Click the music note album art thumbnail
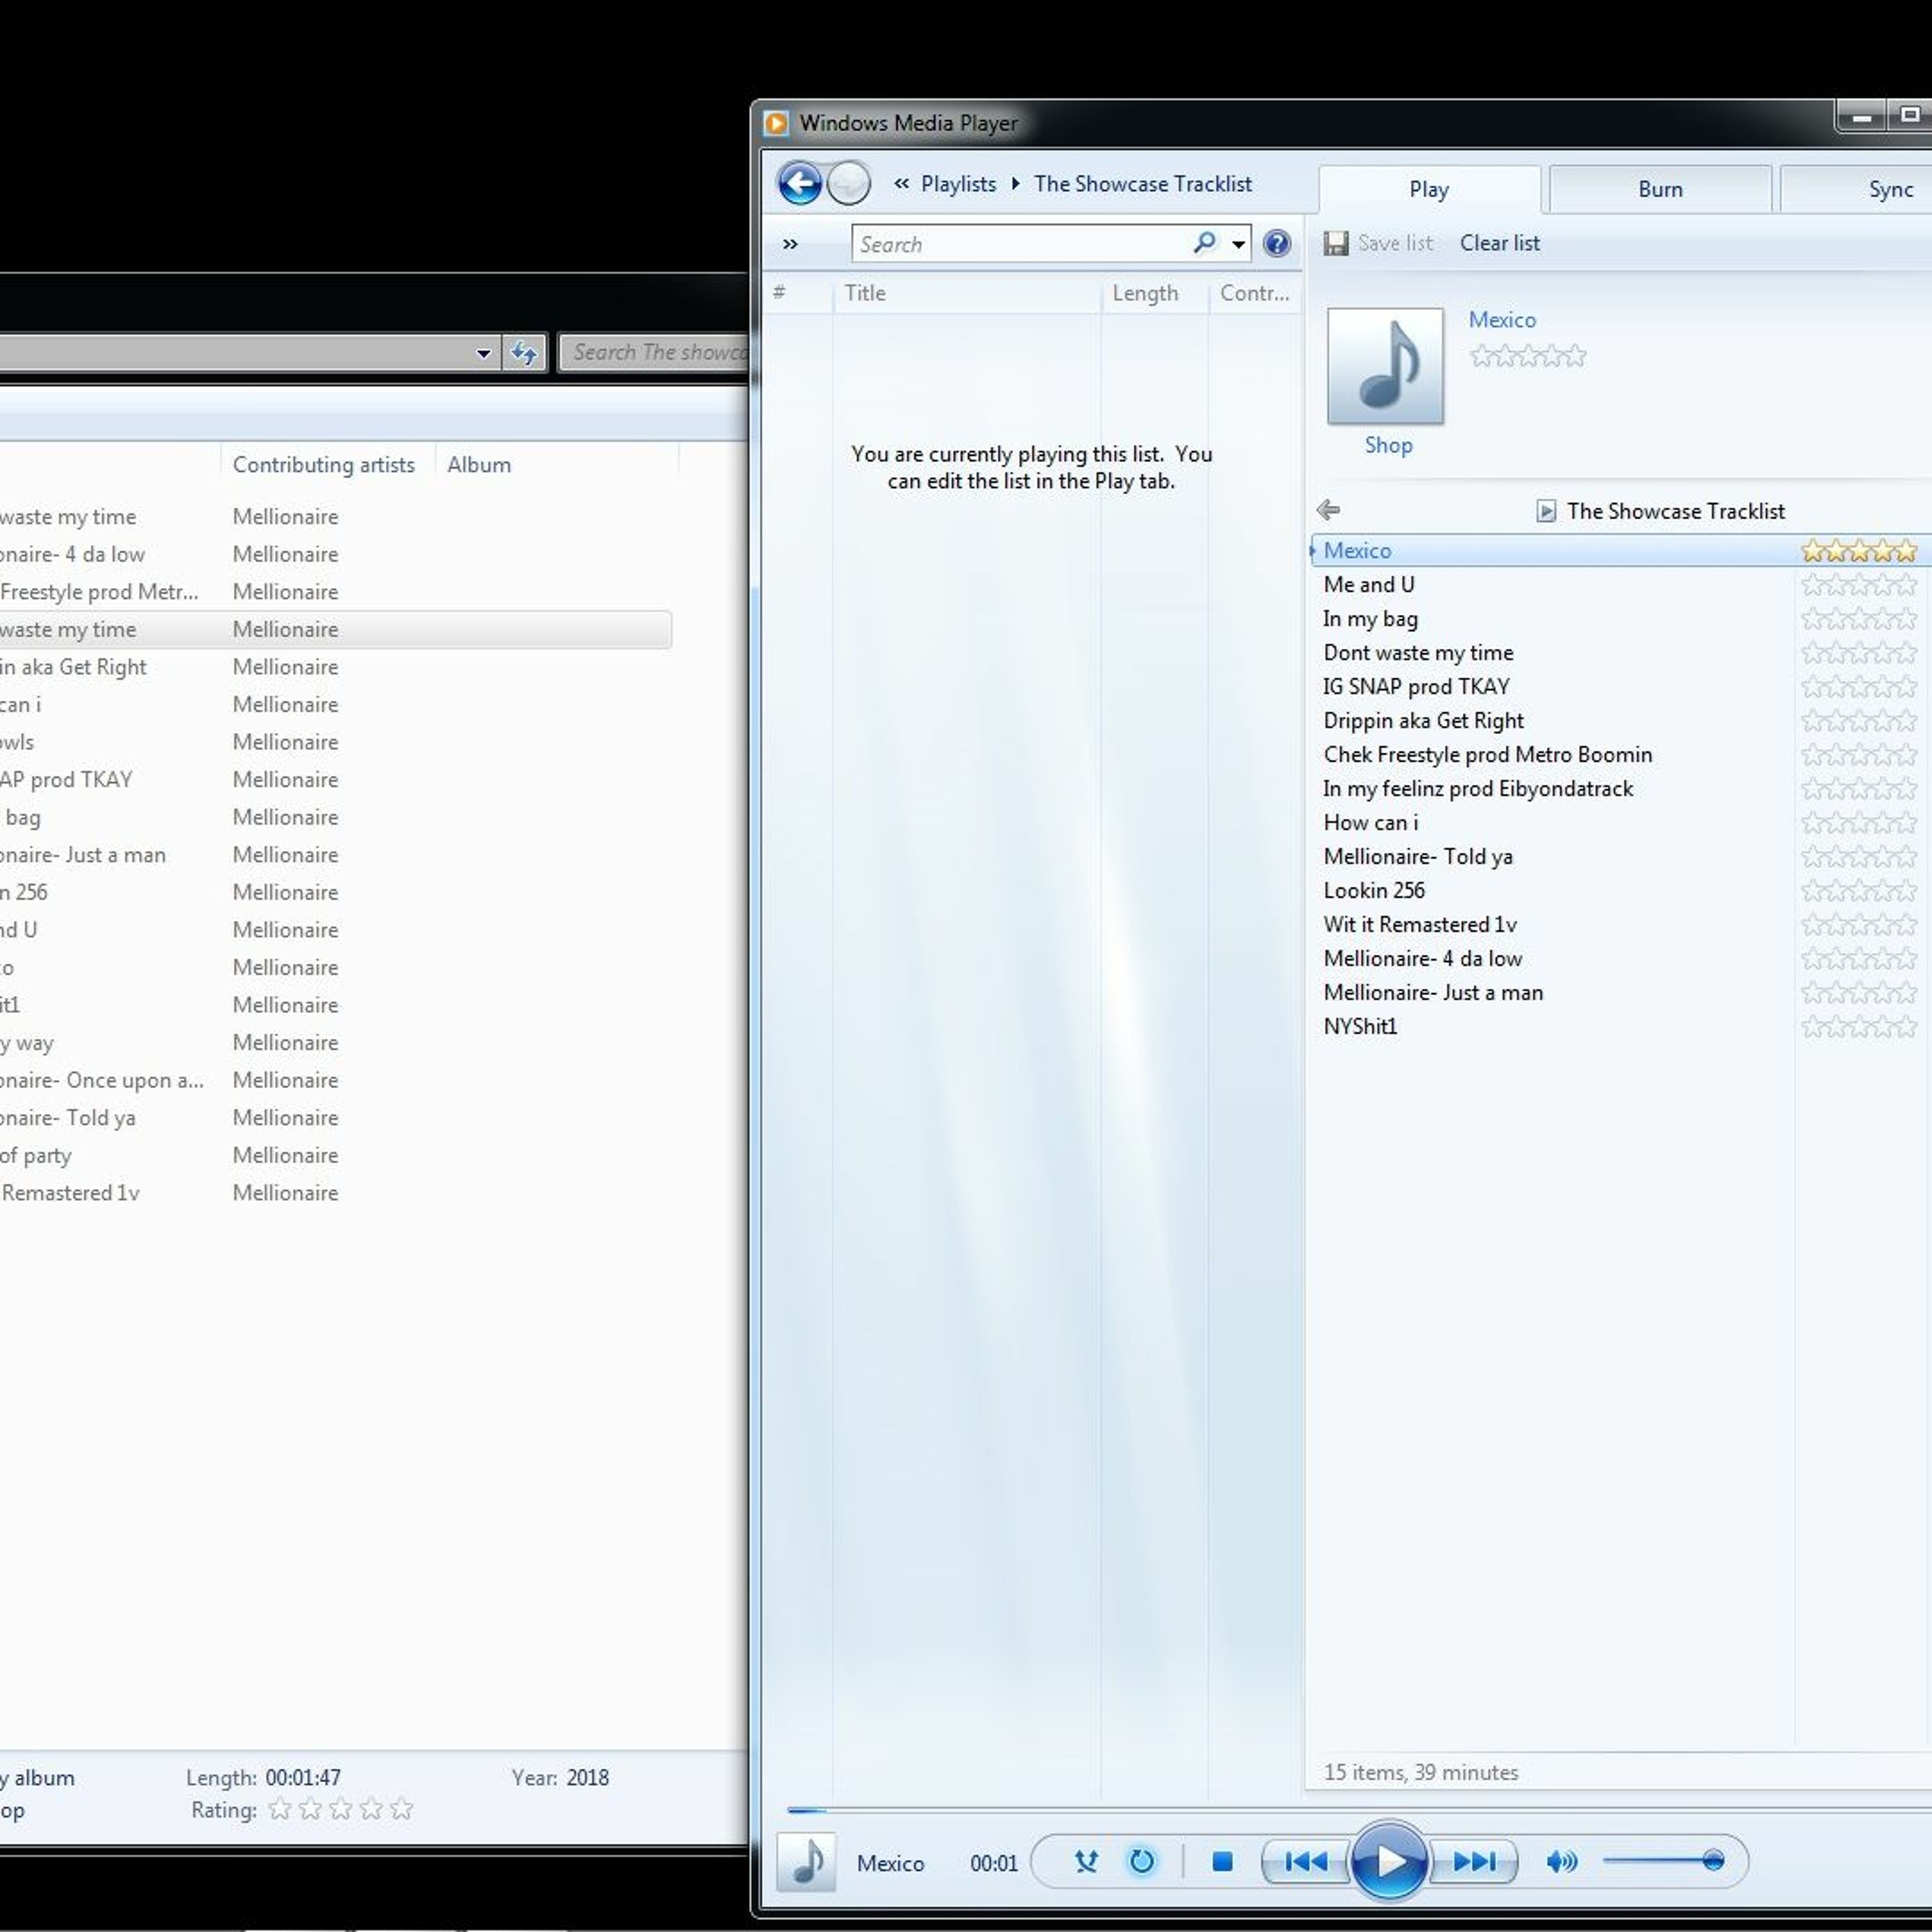 1385,366
